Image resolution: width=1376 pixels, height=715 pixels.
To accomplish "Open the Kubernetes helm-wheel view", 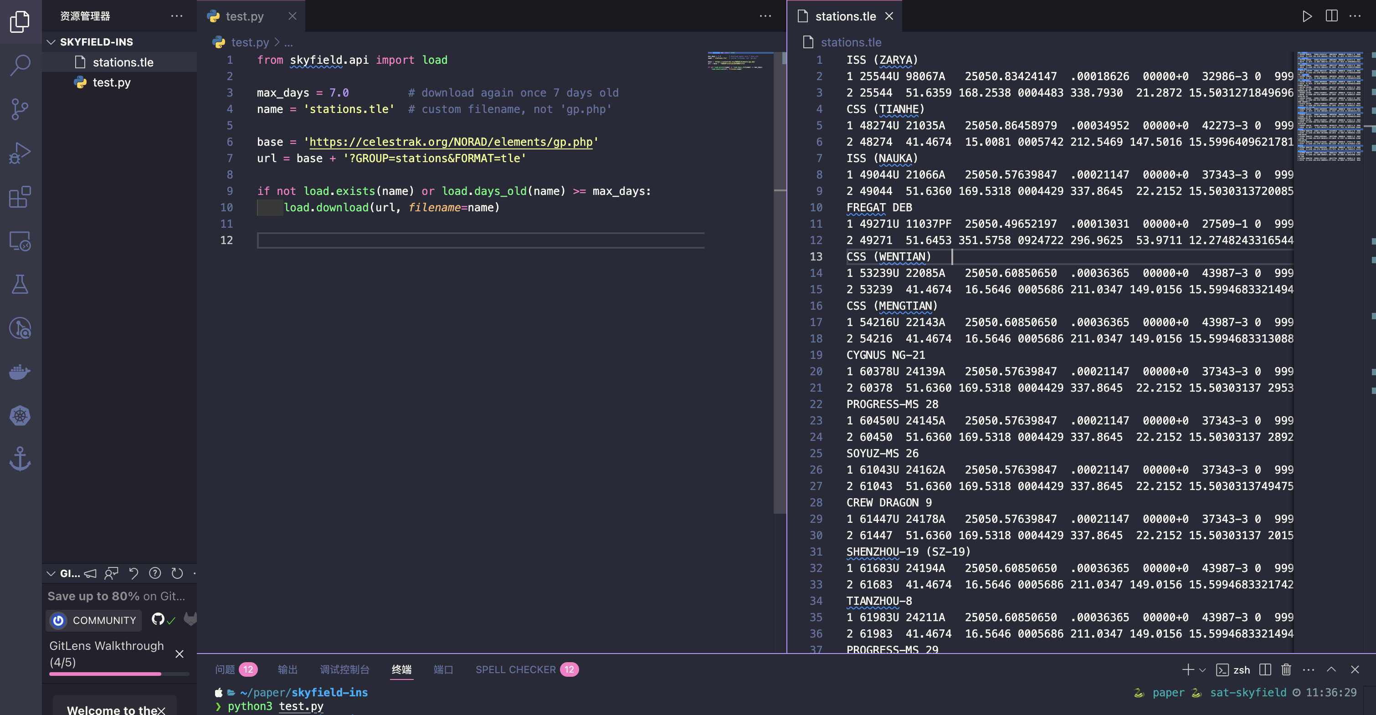I will pos(21,415).
